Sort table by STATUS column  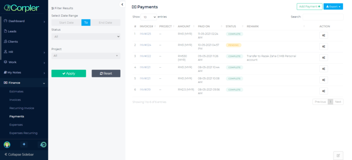[x=234, y=26]
